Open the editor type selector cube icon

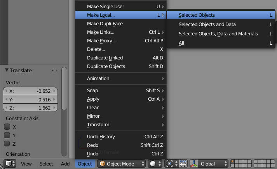[x=10, y=164]
